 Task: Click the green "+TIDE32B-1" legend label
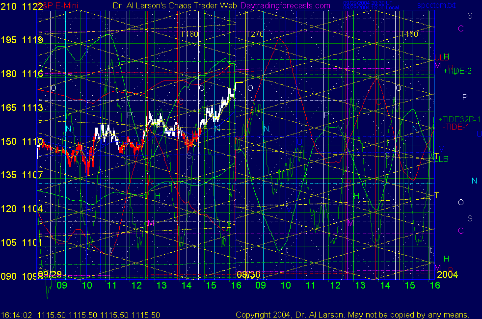coord(459,119)
